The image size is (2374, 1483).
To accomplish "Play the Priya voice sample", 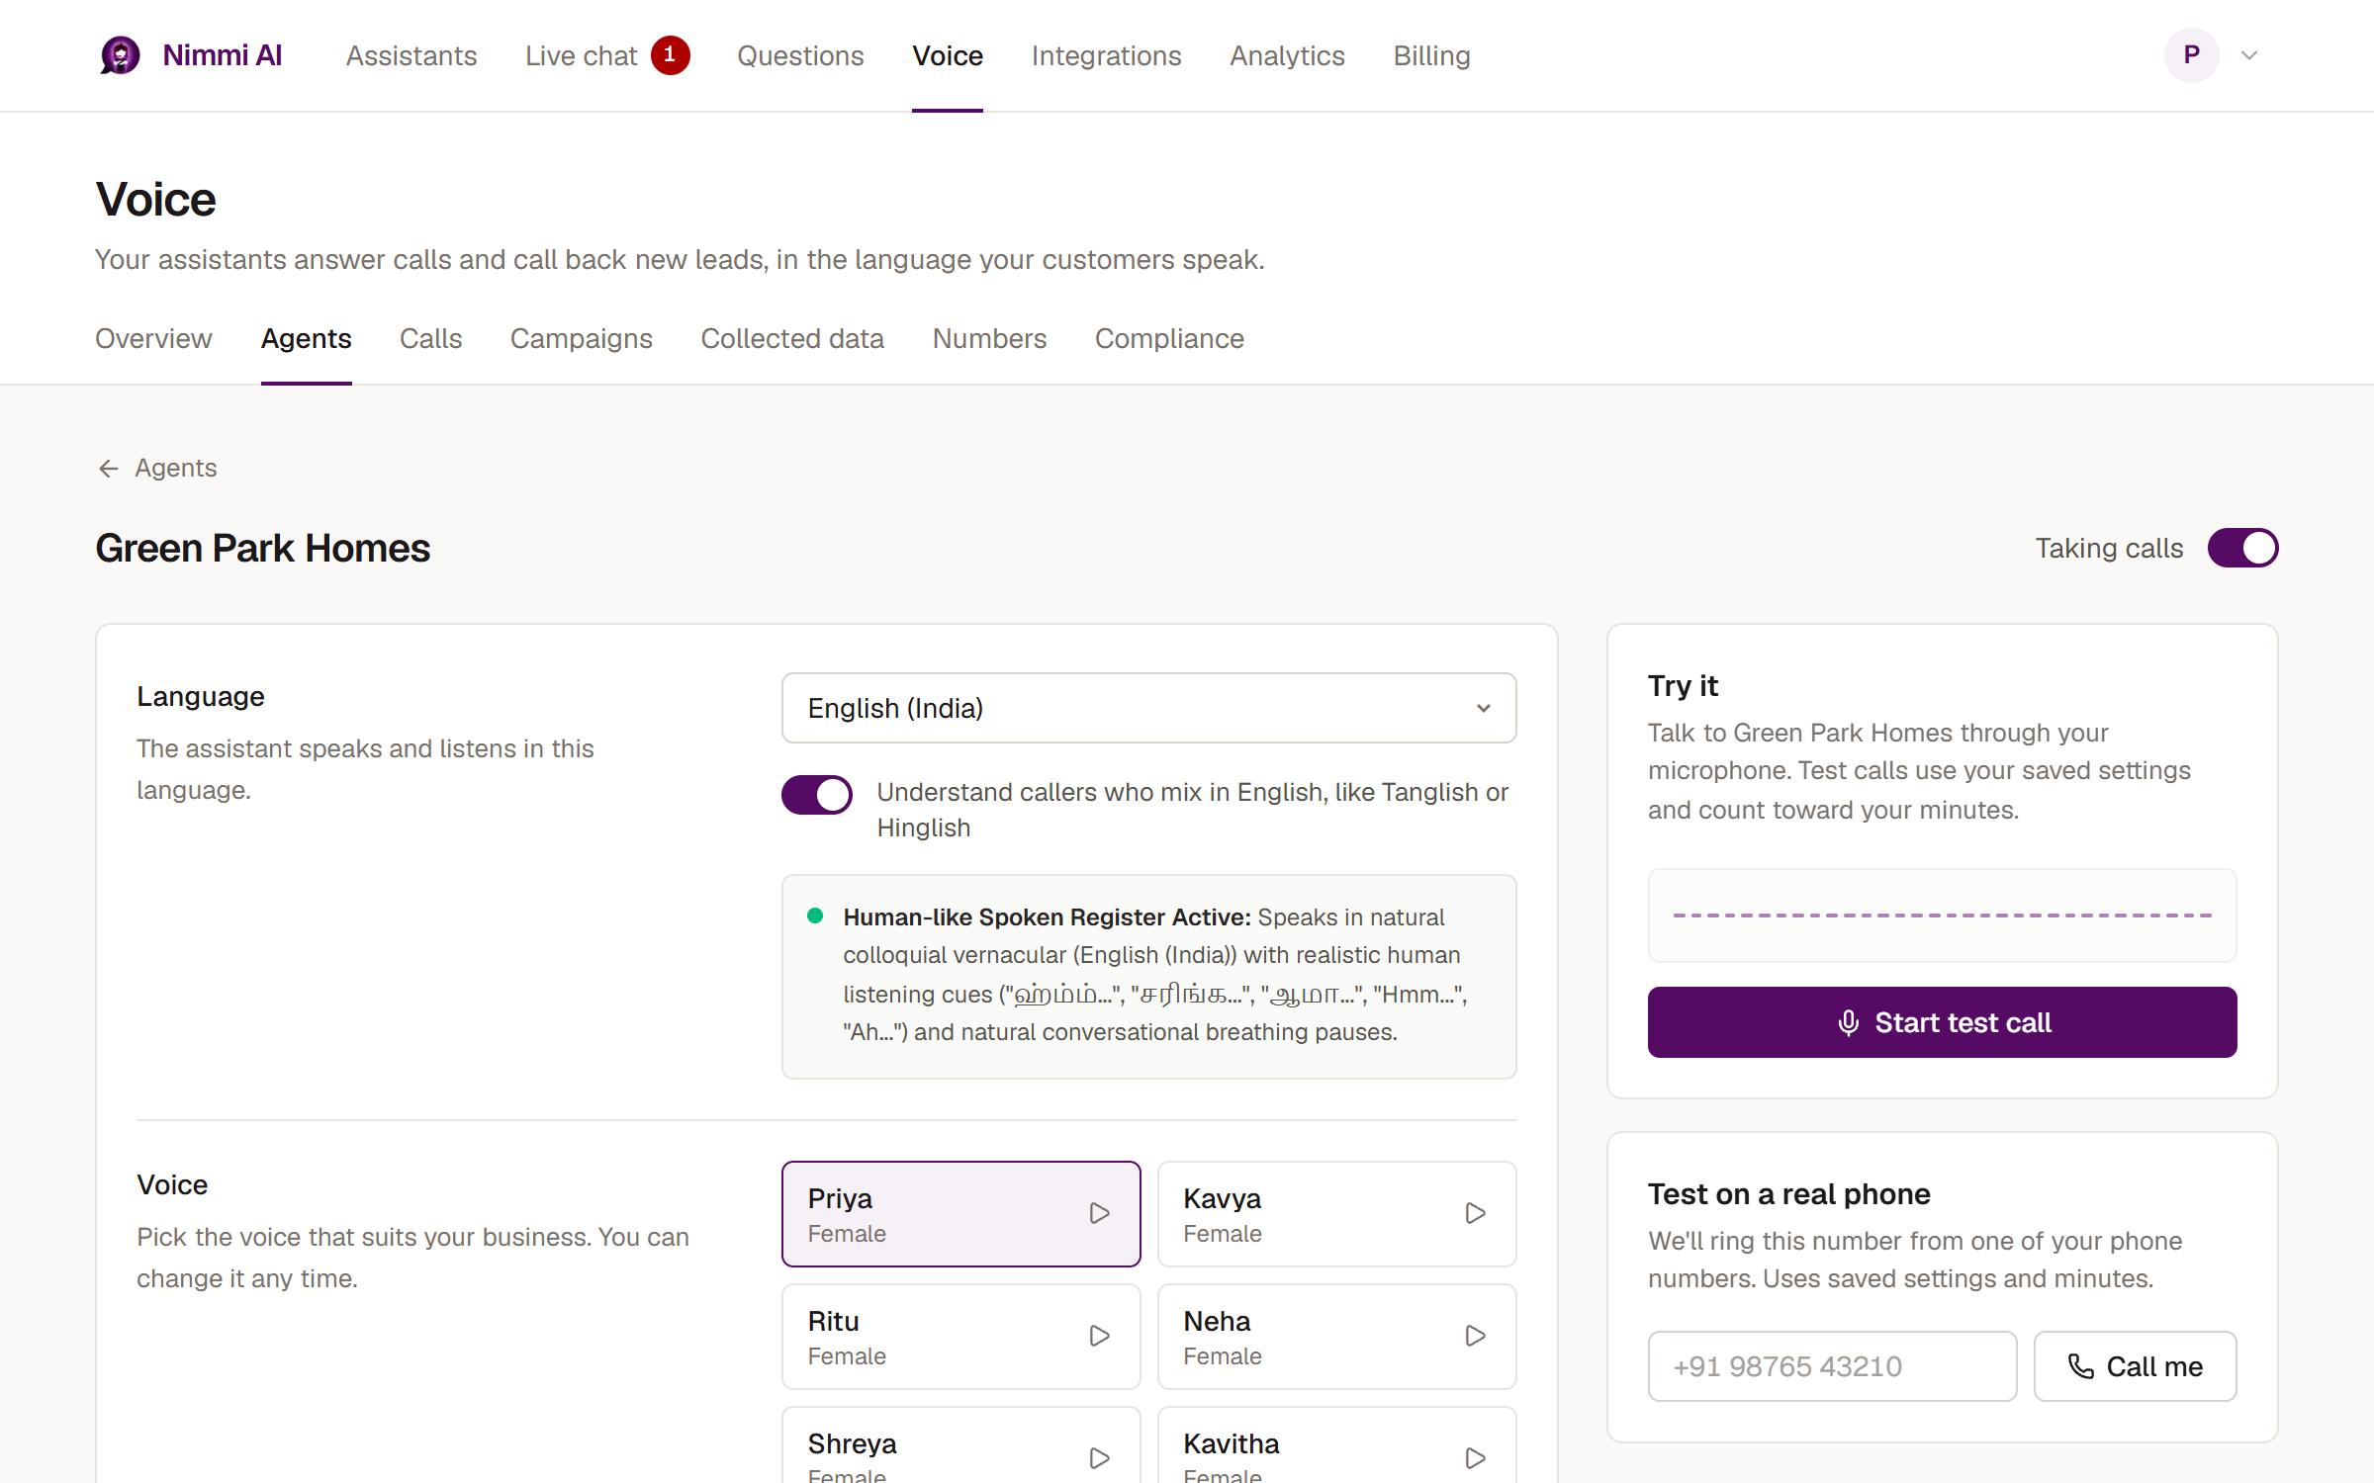I will coord(1099,1213).
